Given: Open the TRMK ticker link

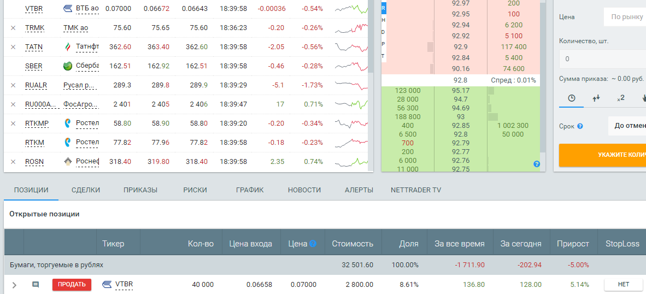Looking at the screenshot, I should pos(34,28).
